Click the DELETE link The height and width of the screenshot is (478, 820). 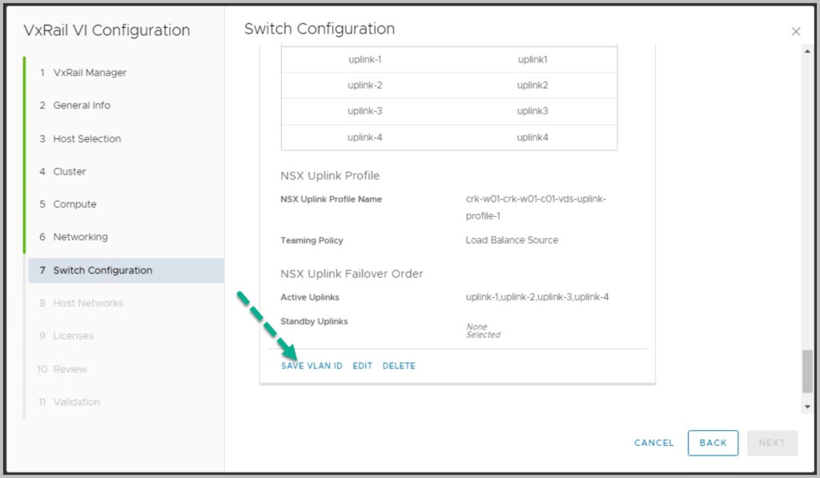[399, 366]
